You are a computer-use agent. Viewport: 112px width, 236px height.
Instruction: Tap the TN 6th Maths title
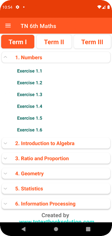[38, 26]
